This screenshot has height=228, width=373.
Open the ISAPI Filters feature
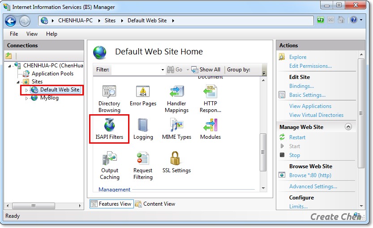tap(109, 129)
